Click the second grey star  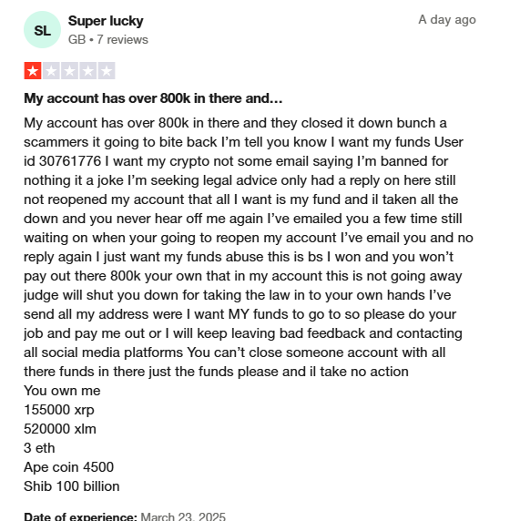click(51, 71)
